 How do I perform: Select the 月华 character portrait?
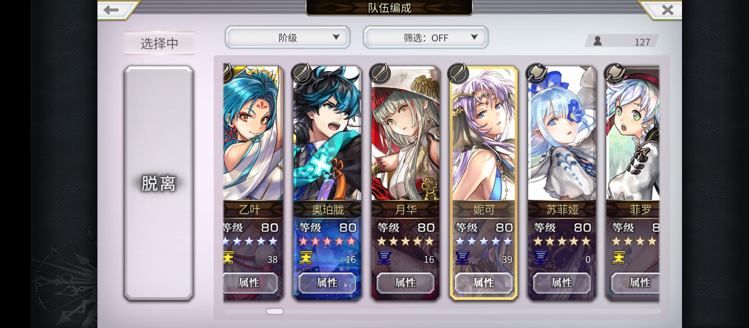(405, 134)
